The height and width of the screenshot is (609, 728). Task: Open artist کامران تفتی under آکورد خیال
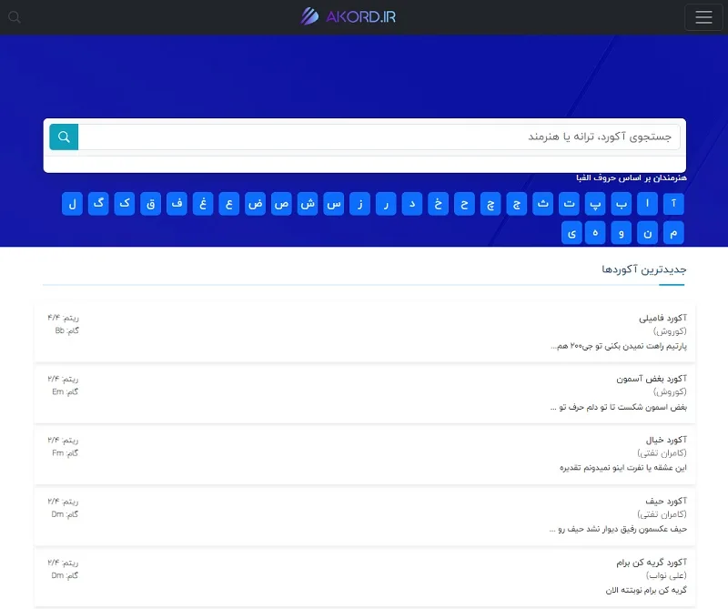662,453
